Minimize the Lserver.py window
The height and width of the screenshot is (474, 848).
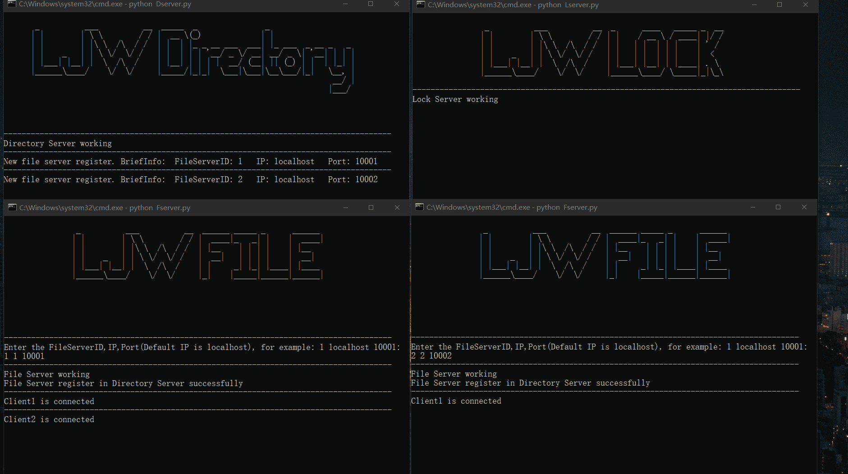[x=754, y=5]
